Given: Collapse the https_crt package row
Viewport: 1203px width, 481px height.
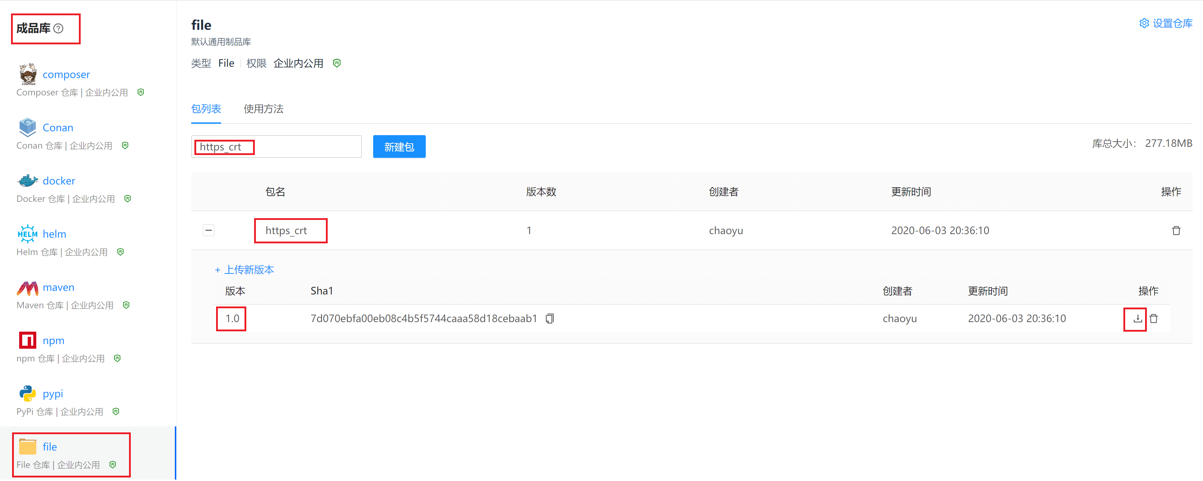Looking at the screenshot, I should click(209, 230).
